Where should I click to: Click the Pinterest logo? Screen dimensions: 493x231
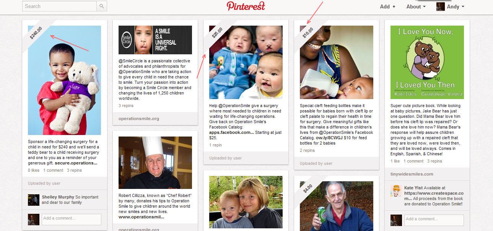click(246, 6)
